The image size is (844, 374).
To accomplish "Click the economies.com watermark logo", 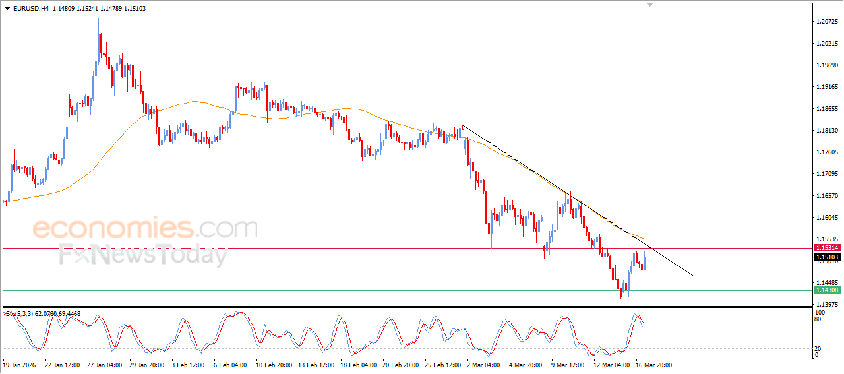I will (x=144, y=228).
